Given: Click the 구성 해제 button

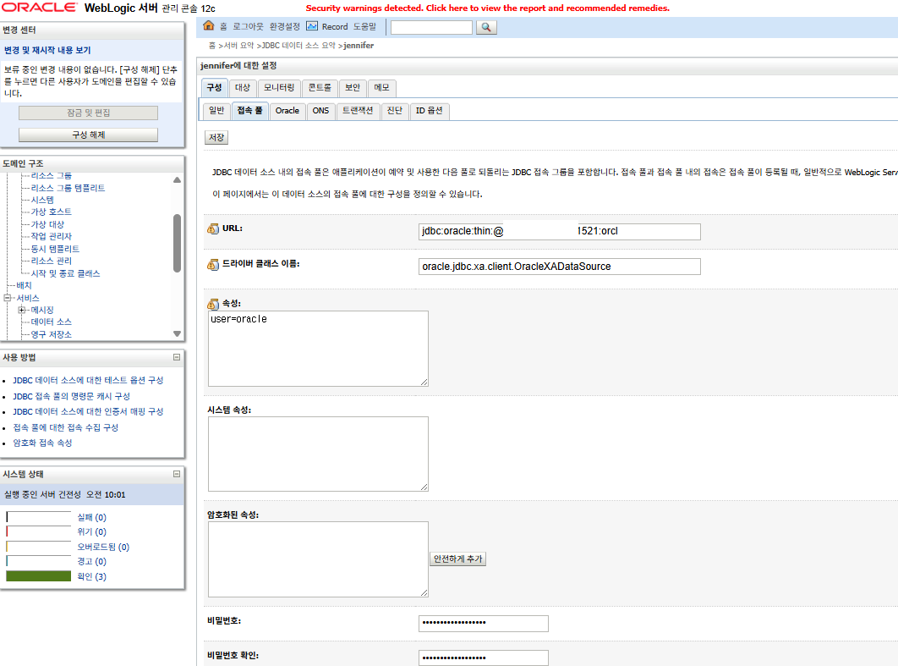Looking at the screenshot, I should 88,135.
